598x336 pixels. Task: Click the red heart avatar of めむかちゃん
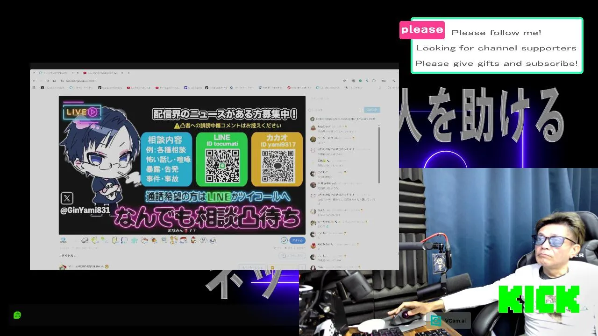coord(313,246)
